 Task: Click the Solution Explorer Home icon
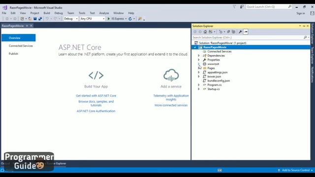[x=205, y=31]
